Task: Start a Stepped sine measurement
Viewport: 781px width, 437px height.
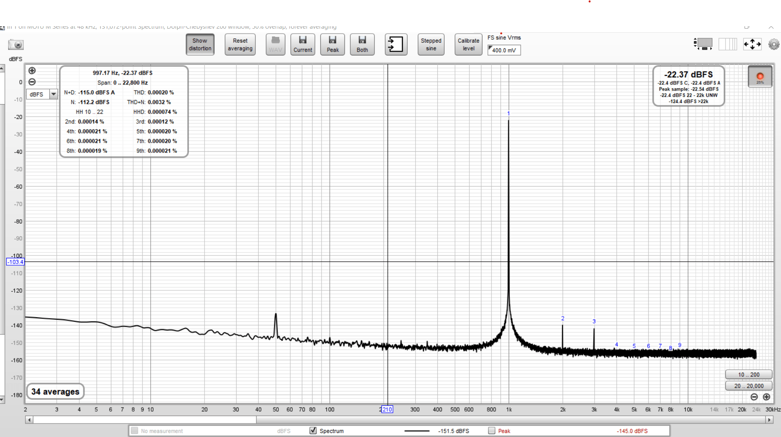Action: pos(431,44)
